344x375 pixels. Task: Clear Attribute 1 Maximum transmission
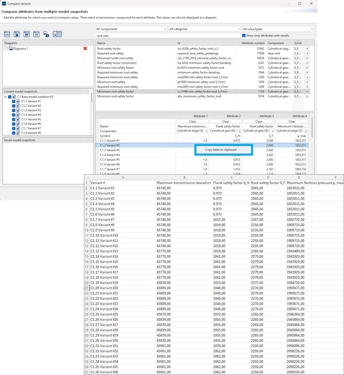(x=193, y=121)
